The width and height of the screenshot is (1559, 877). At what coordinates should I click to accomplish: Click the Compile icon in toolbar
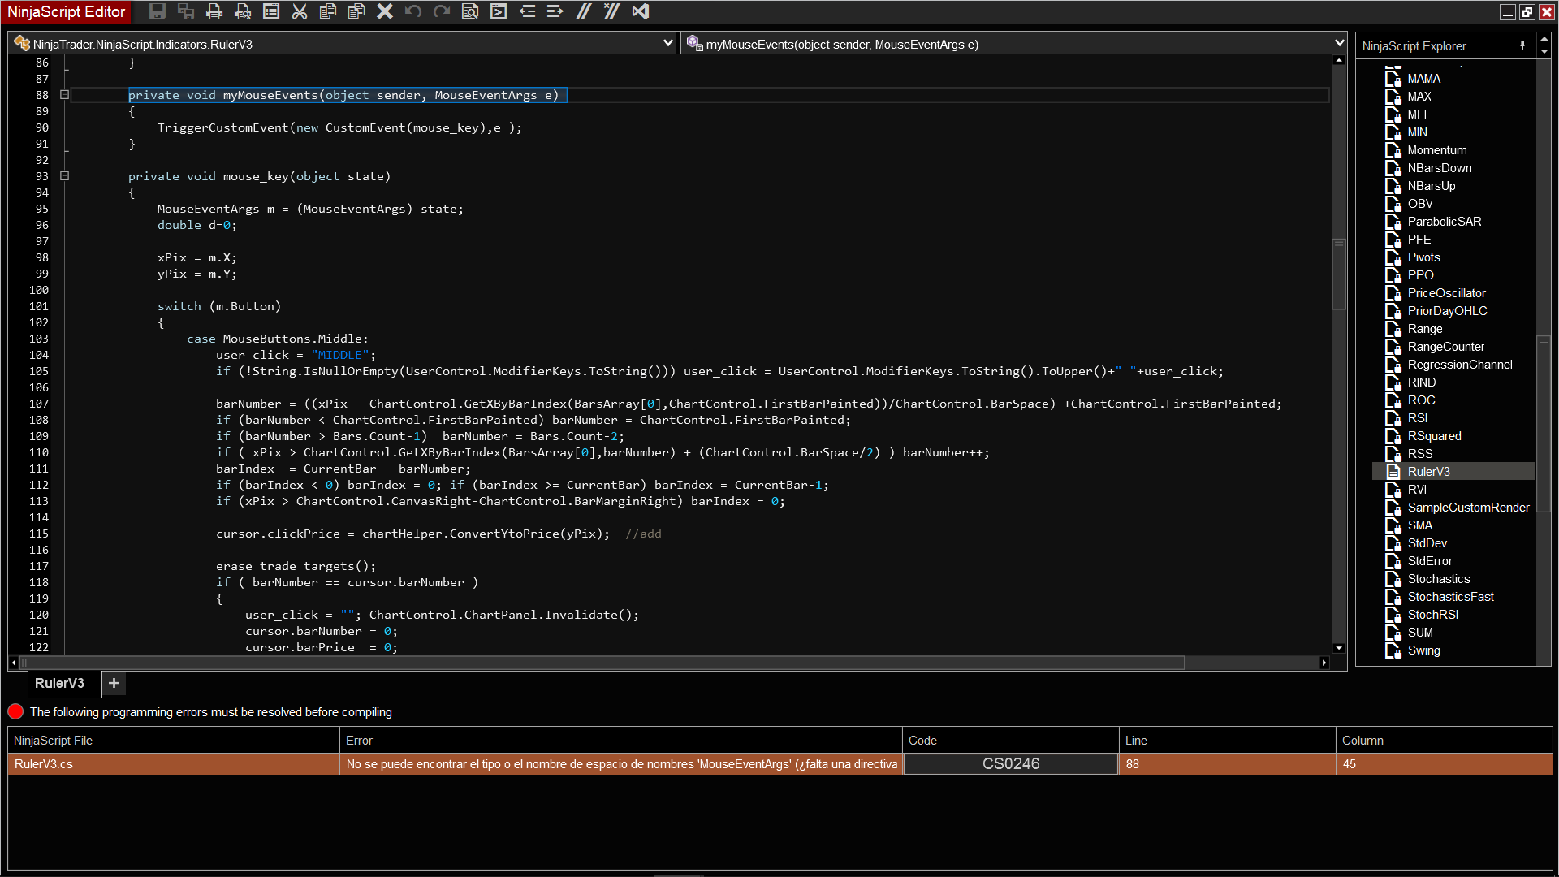(x=499, y=11)
